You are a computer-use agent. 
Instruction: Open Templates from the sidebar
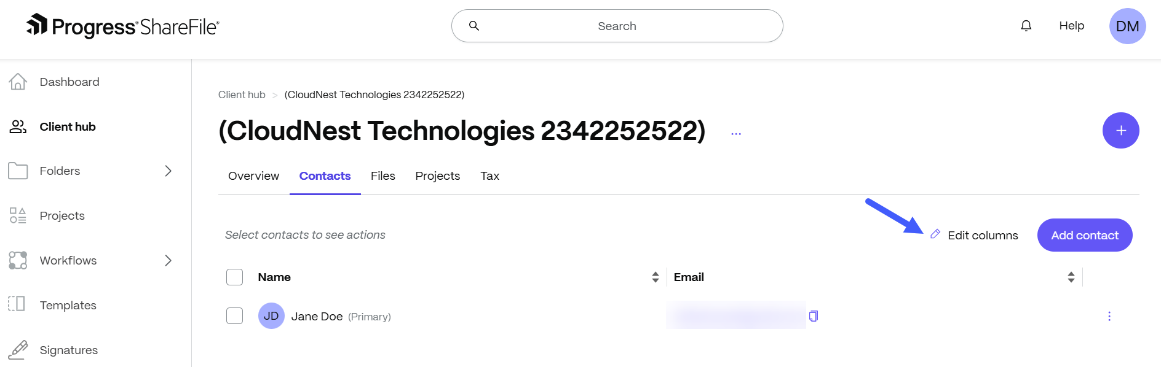click(x=68, y=305)
